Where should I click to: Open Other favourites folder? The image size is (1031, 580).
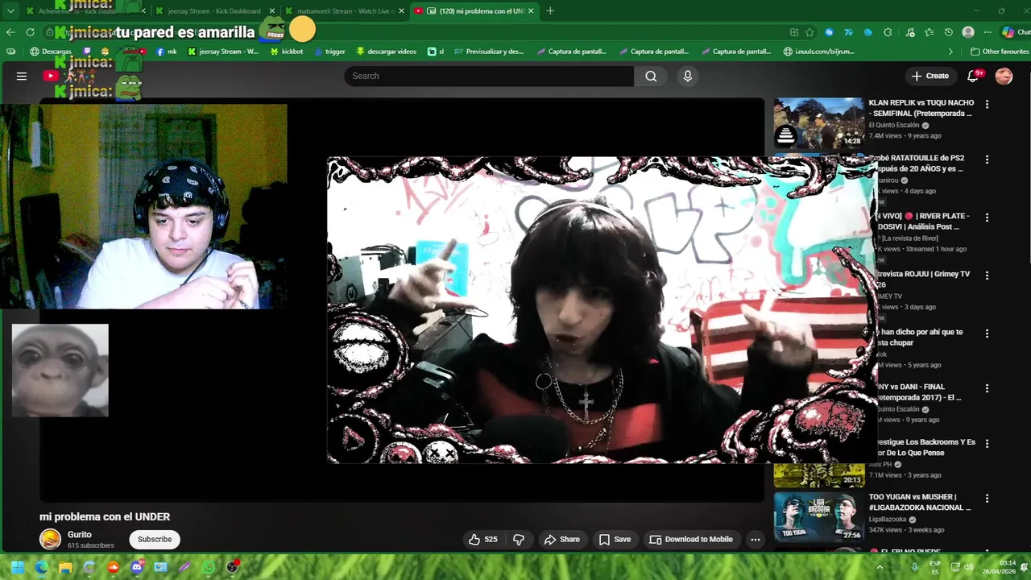(1000, 52)
